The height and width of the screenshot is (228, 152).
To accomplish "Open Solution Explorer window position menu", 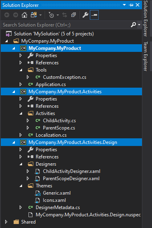I will [x=124, y=5].
